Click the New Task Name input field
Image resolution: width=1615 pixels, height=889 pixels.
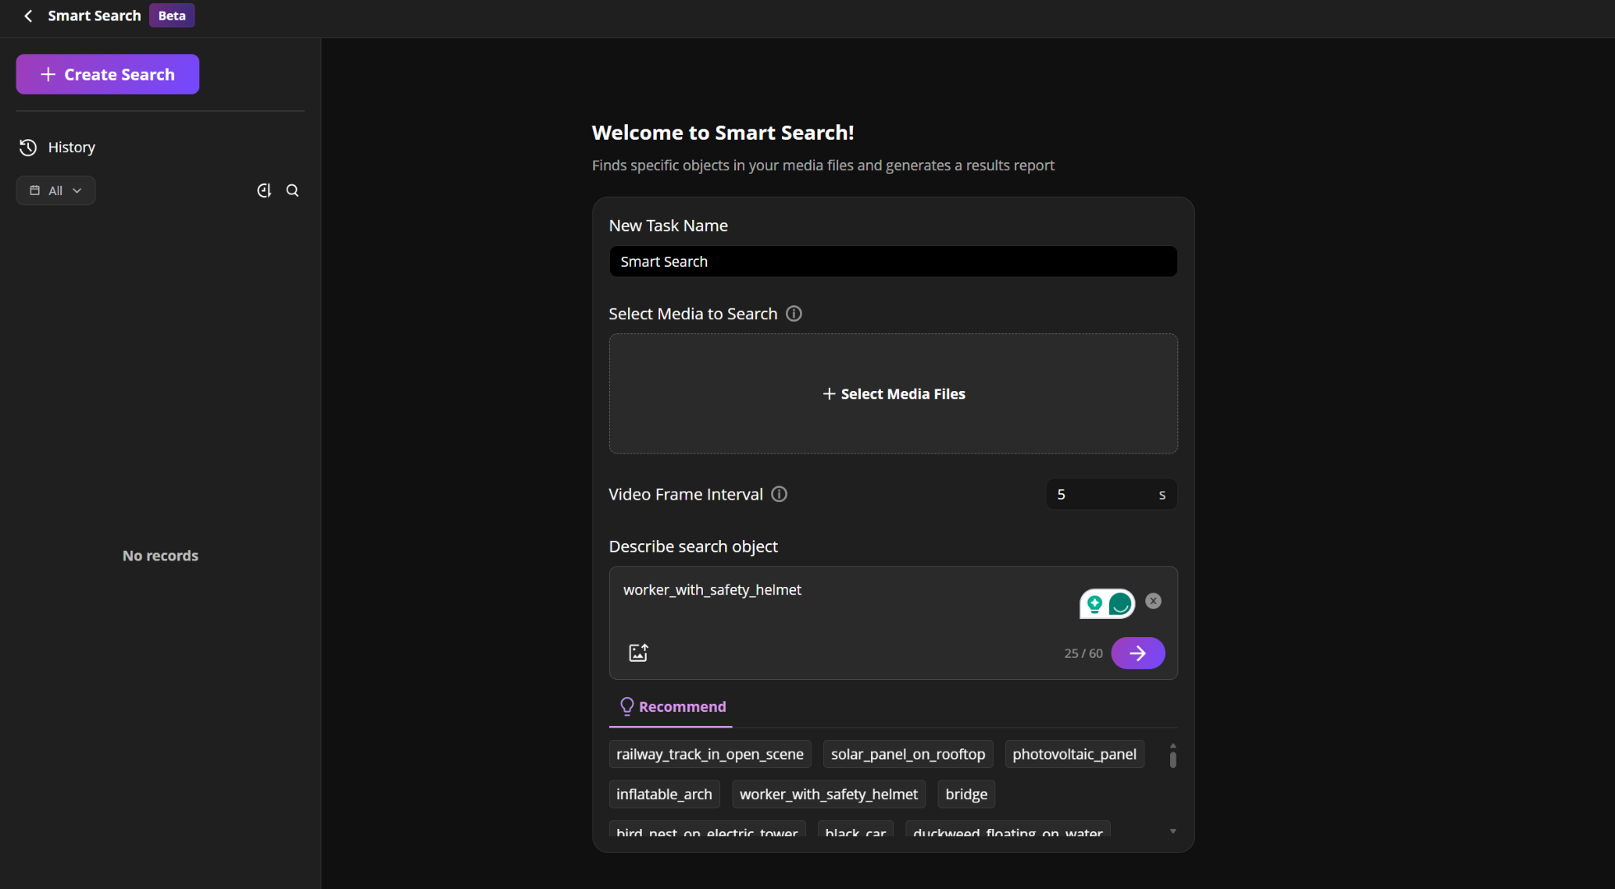click(x=893, y=262)
